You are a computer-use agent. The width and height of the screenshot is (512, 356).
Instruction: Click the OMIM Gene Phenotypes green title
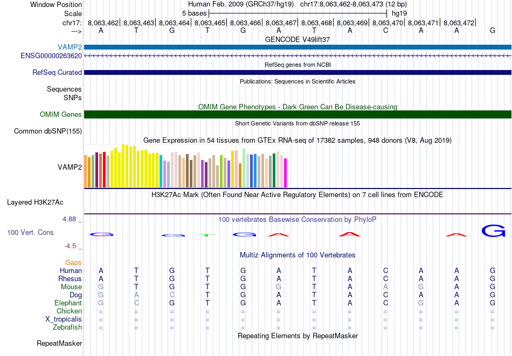297,107
